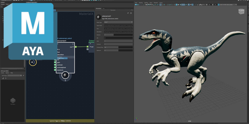Screen dimensions: 249x124
Task: Toggle the green port next to gain
Action: [55, 62]
